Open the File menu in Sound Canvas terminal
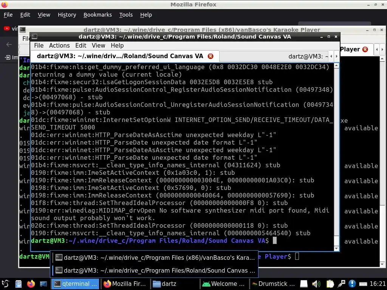This screenshot has width=387, height=290. [39, 46]
